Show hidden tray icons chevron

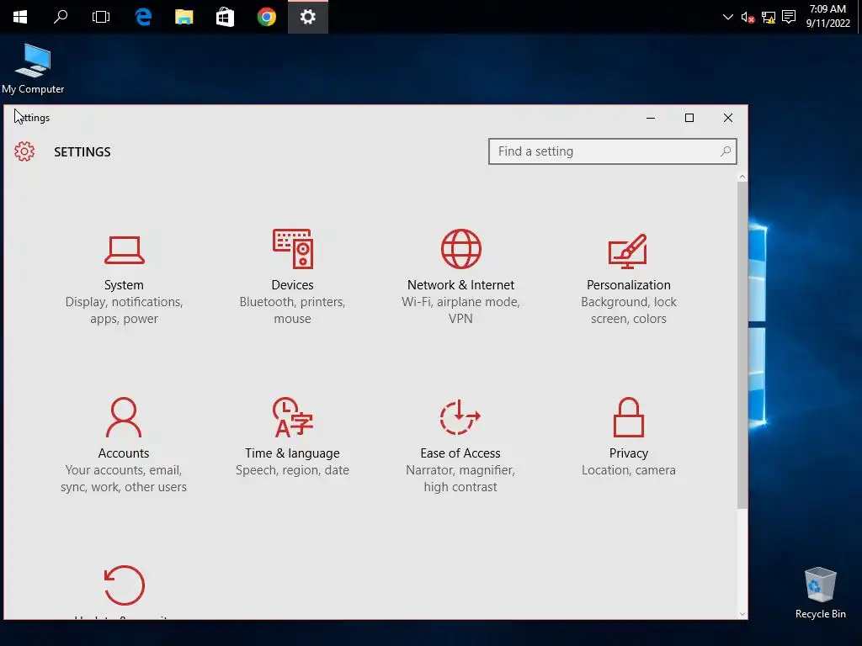pyautogui.click(x=727, y=17)
